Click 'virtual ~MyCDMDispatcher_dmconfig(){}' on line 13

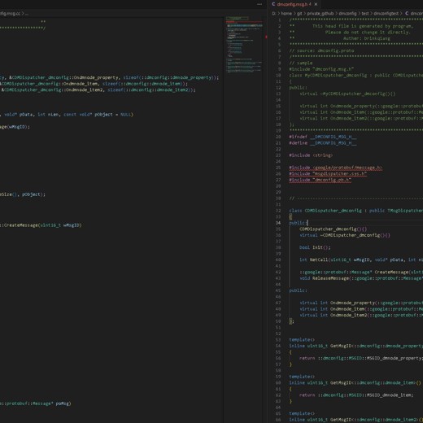[347, 94]
